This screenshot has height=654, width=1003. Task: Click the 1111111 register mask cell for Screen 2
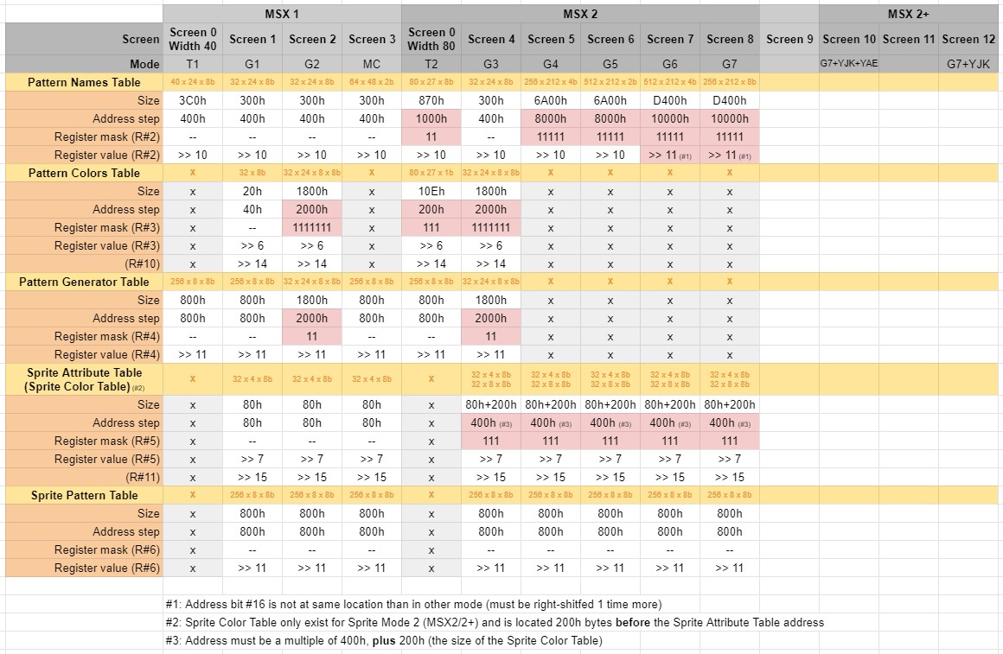[311, 227]
